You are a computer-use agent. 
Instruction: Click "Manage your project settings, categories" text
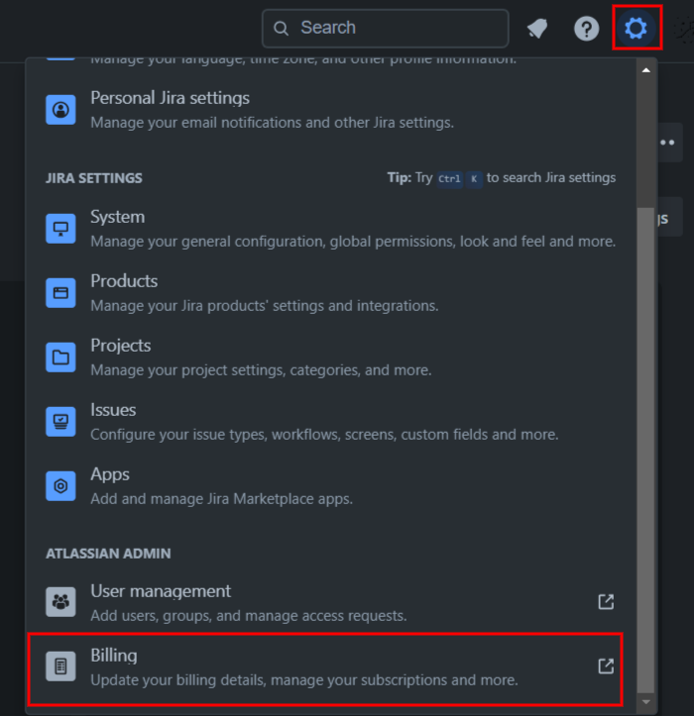point(261,369)
